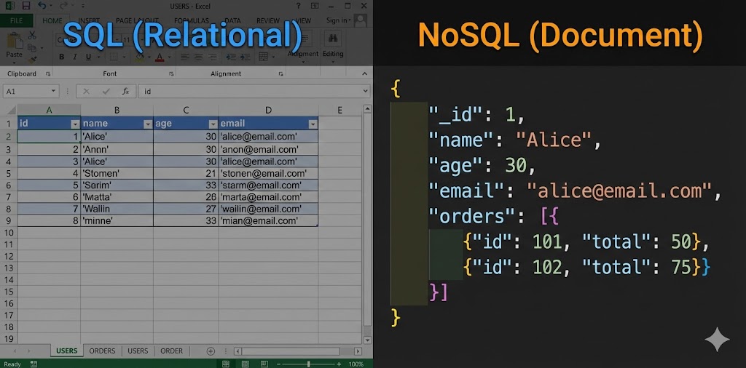
Task: Open Excel Help question mark
Action: coord(298,6)
